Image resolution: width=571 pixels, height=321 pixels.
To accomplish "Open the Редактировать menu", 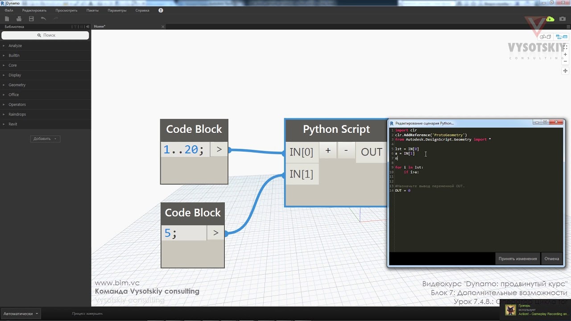I will tap(34, 10).
